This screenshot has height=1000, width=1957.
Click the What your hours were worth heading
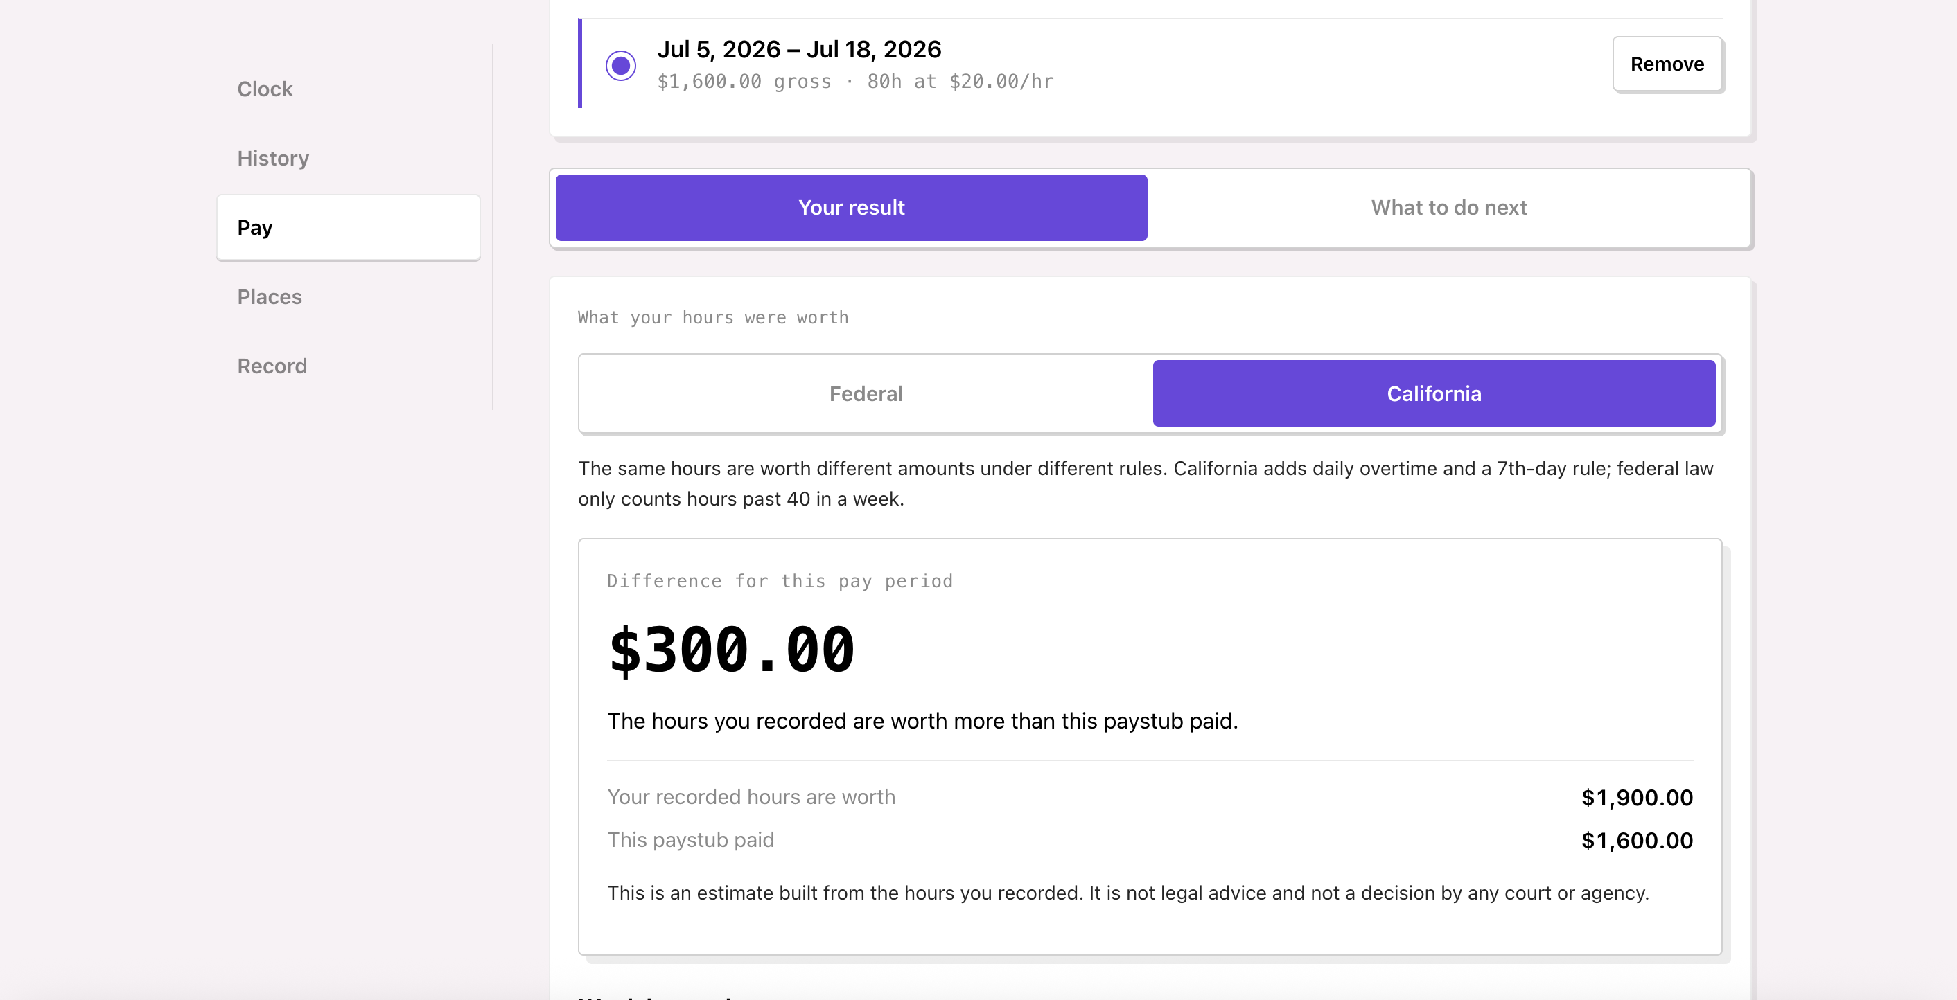pos(712,317)
